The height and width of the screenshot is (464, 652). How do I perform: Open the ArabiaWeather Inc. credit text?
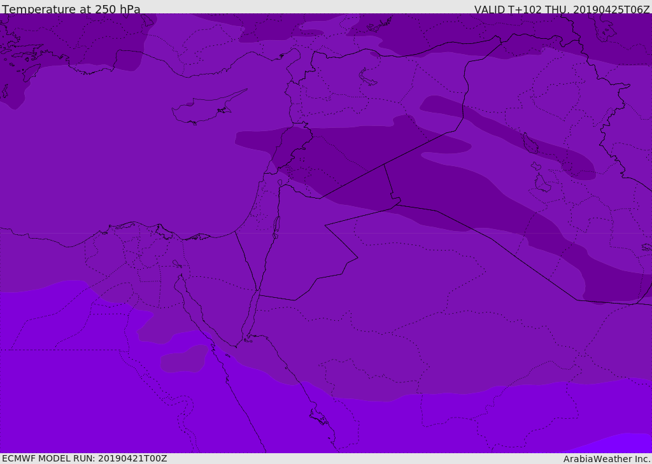[x=607, y=459]
